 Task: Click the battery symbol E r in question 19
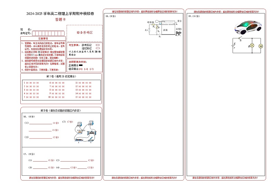coord(234,46)
